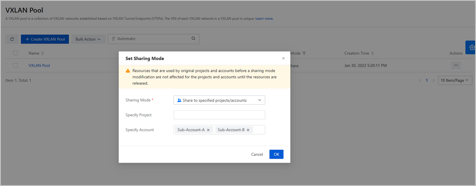
Task: Click the Specify Project input field
Action: (219, 115)
